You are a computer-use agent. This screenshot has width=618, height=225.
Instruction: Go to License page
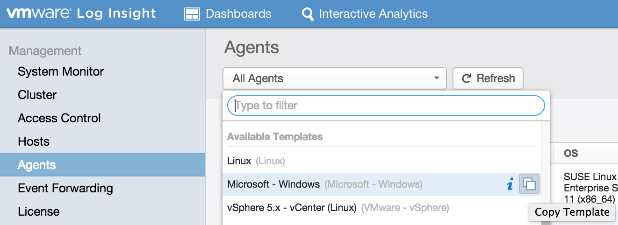(38, 211)
